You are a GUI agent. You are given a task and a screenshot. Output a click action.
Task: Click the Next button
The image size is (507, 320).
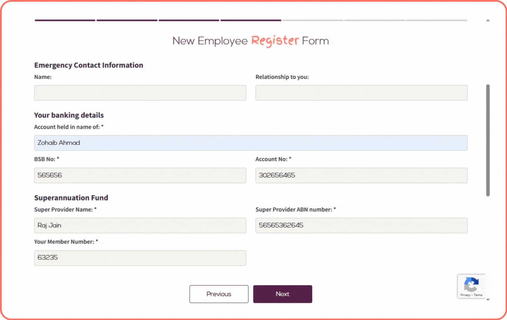click(x=282, y=294)
